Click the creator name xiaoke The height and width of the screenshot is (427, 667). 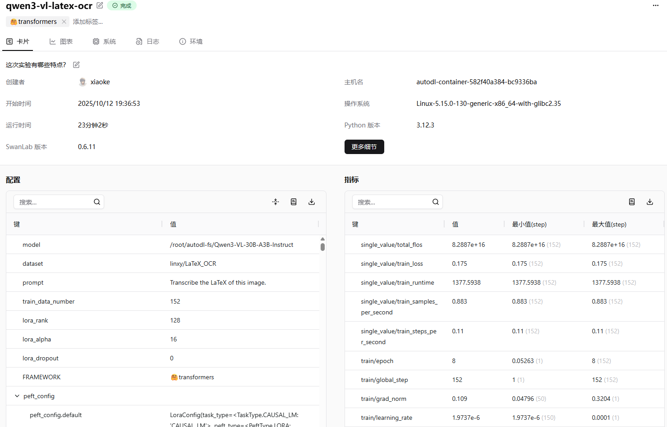tap(100, 82)
